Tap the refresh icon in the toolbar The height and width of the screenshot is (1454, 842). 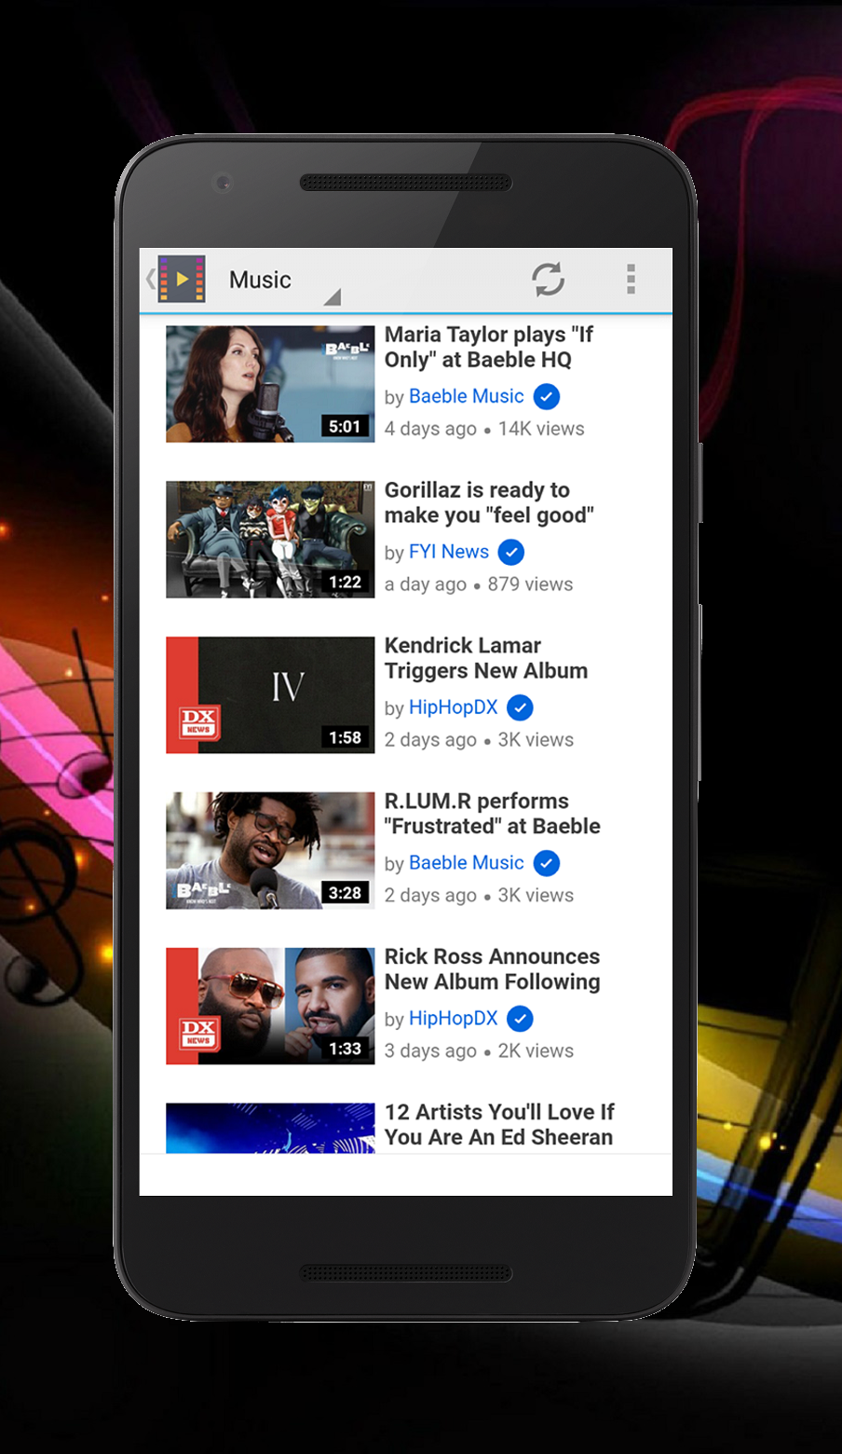(548, 280)
